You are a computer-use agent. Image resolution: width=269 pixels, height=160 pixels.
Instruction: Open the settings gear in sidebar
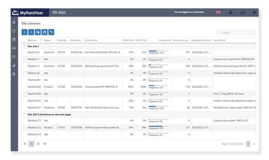[14, 74]
